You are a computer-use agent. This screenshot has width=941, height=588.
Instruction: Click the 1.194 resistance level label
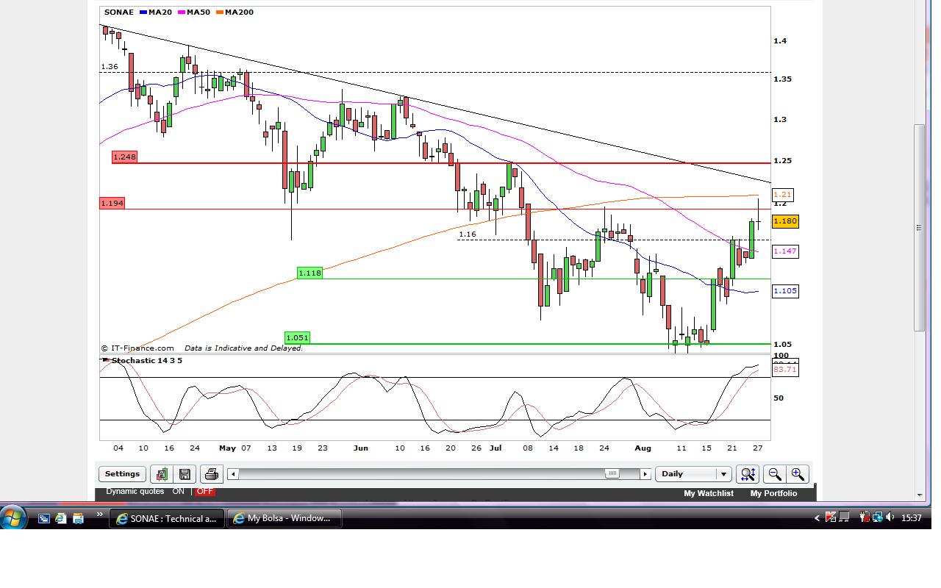pos(112,203)
